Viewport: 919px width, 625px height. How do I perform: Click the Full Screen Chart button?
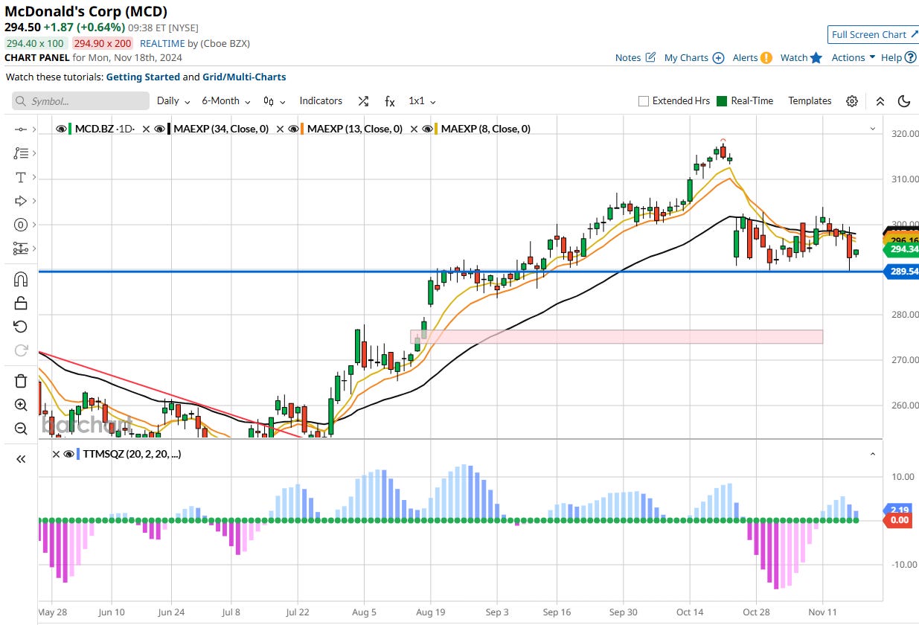[874, 35]
